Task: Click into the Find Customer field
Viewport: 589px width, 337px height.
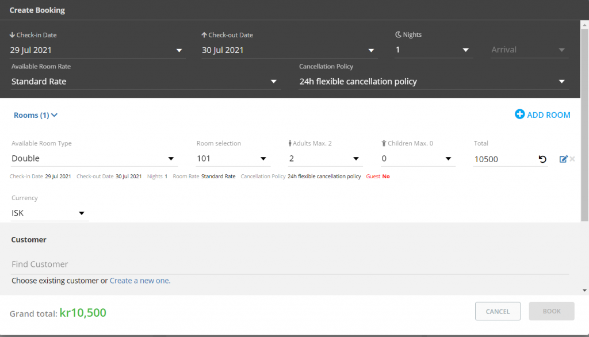Action: point(290,264)
